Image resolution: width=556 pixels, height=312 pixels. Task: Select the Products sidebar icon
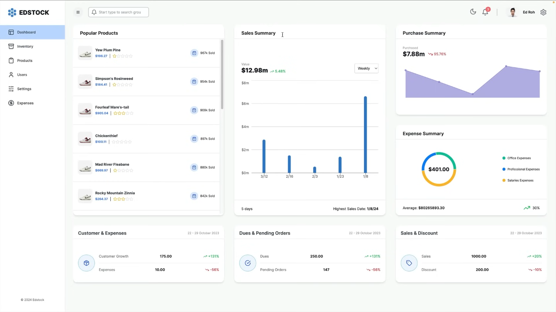(x=11, y=60)
